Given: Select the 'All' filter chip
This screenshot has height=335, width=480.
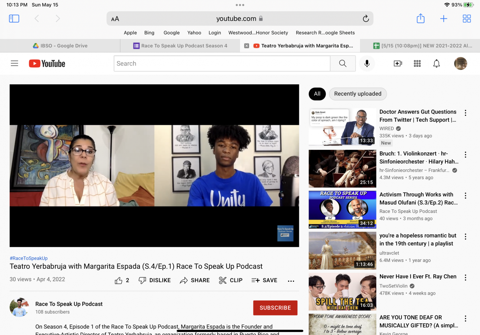Looking at the screenshot, I should click(317, 94).
